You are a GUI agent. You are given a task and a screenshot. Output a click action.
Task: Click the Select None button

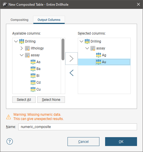coord(51,99)
